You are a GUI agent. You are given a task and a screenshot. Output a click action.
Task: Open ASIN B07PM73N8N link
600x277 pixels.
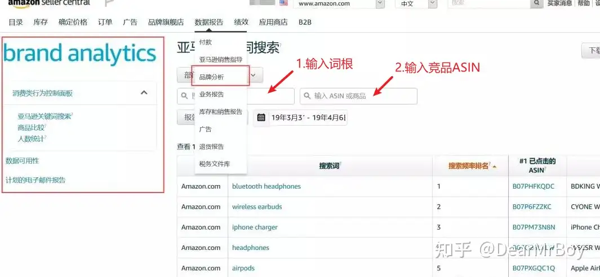point(534,227)
